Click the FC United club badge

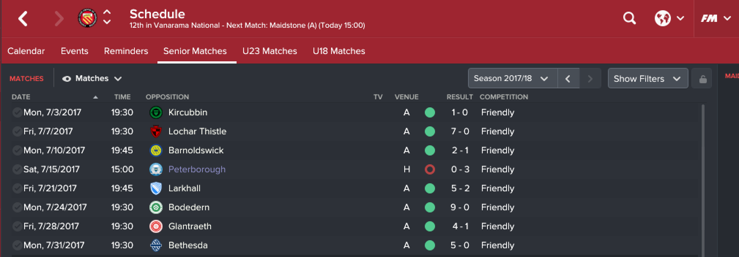point(87,18)
